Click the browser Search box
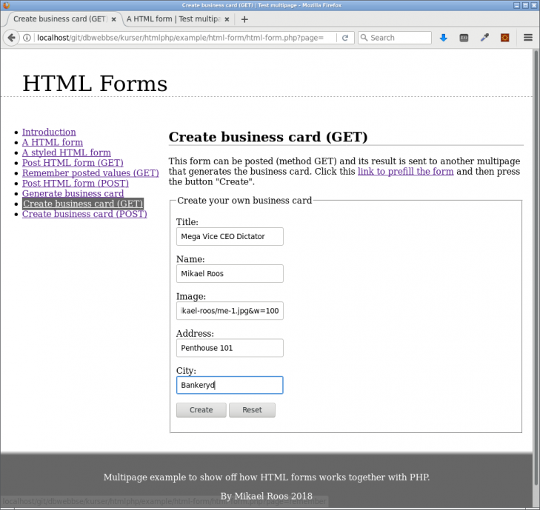This screenshot has height=510, width=540. 395,38
